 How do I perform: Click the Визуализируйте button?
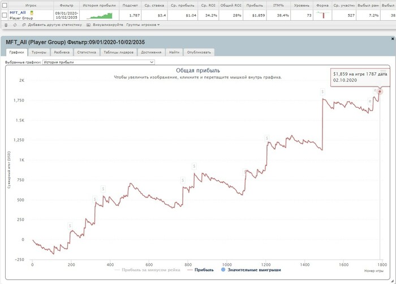108,25
